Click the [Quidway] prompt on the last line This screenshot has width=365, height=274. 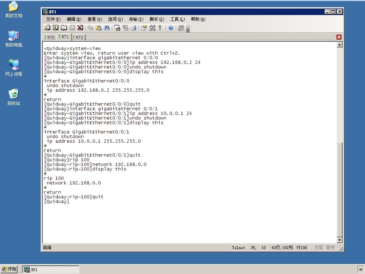pos(57,202)
